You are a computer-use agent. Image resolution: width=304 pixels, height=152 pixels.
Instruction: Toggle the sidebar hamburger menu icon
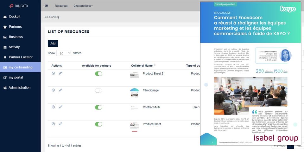46,6
